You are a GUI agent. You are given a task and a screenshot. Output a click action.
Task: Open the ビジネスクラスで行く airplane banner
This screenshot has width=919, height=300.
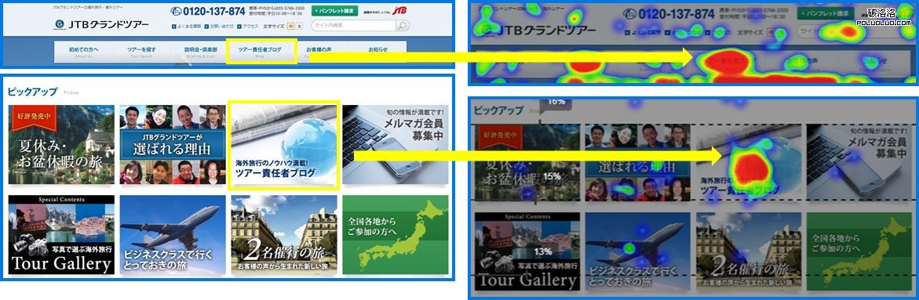[x=173, y=235]
